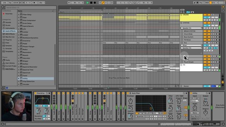Open User Library under Places
226x127 pixels.
[10, 63]
